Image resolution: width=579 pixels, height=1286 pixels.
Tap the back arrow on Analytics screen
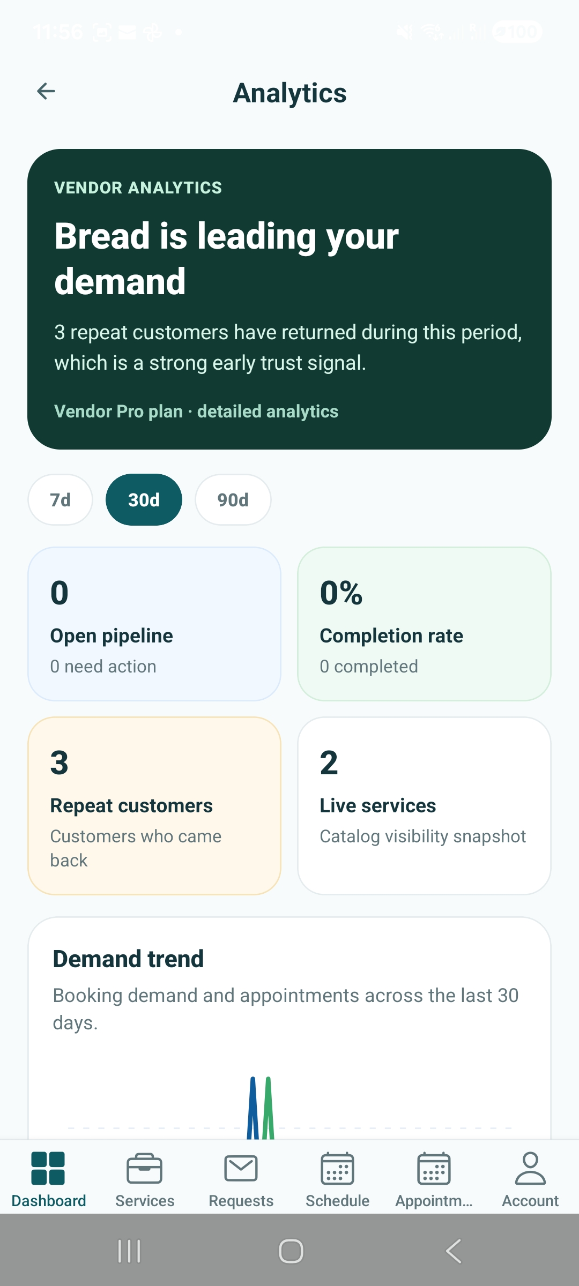click(45, 92)
